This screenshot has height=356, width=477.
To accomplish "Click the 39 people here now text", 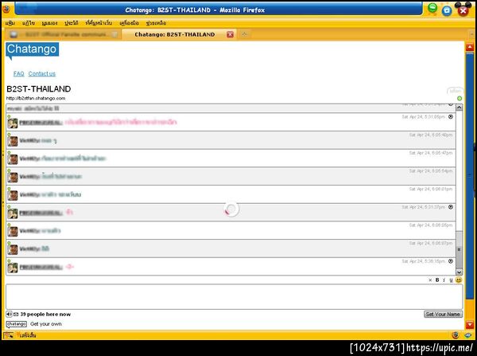I will coord(45,314).
